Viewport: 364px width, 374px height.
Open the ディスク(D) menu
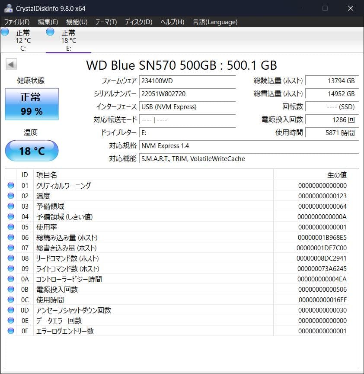(138, 22)
